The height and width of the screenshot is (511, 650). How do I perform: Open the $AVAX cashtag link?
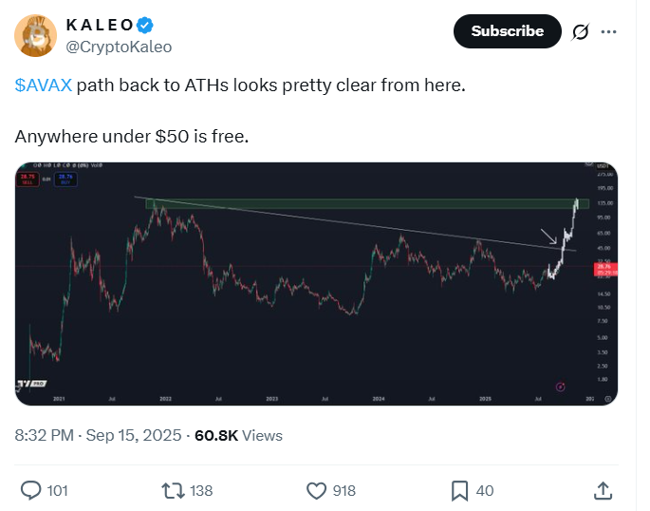coord(43,85)
